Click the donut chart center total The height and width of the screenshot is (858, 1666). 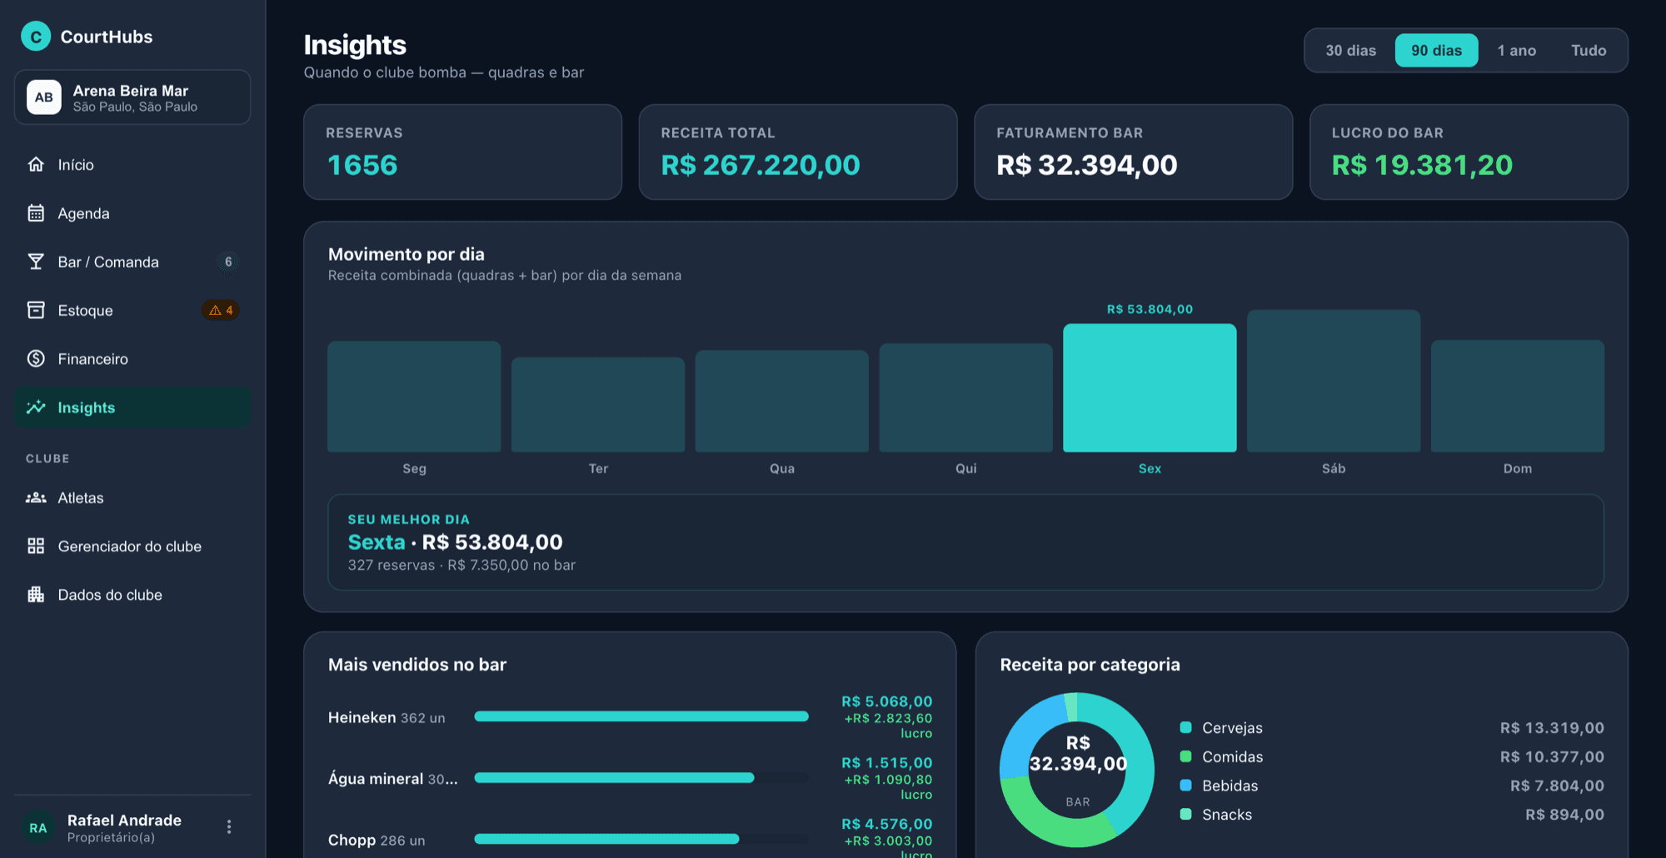click(1078, 754)
